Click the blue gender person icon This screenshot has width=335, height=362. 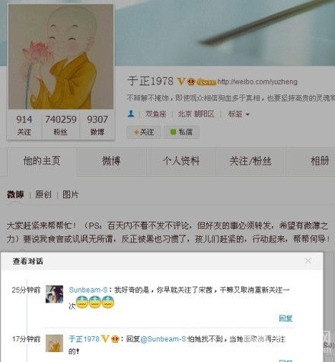point(131,114)
